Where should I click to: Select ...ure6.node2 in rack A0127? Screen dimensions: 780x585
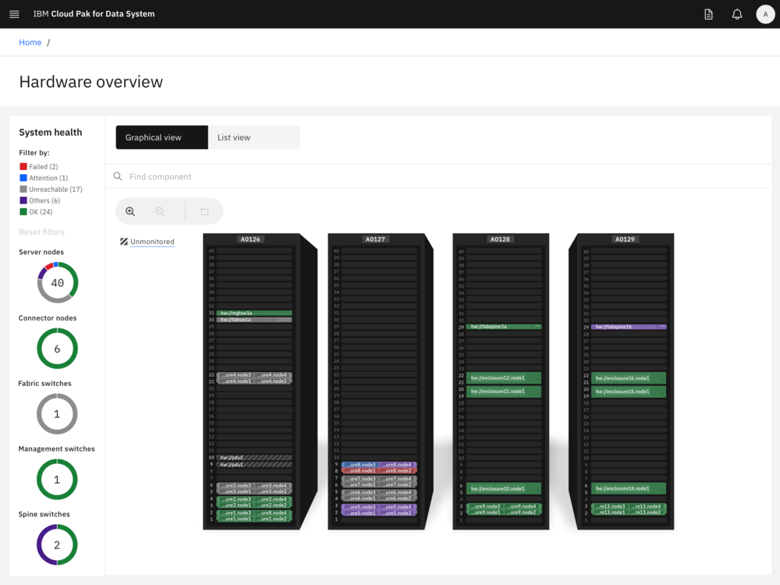click(398, 498)
